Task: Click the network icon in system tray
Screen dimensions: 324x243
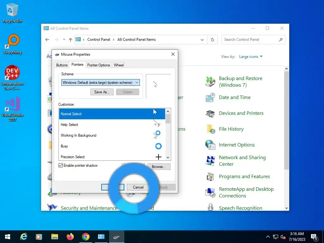Action: coord(276,237)
